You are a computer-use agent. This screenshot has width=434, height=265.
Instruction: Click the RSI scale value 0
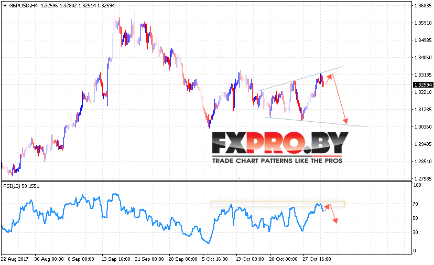pos(415,251)
